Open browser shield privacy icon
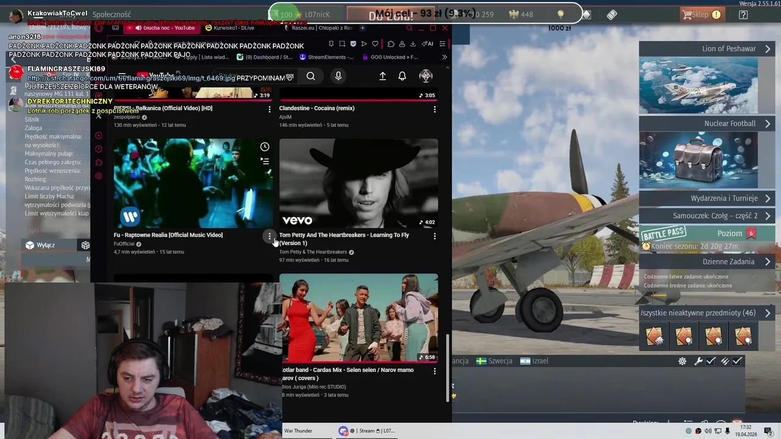Image resolution: width=781 pixels, height=439 pixels. (x=353, y=44)
